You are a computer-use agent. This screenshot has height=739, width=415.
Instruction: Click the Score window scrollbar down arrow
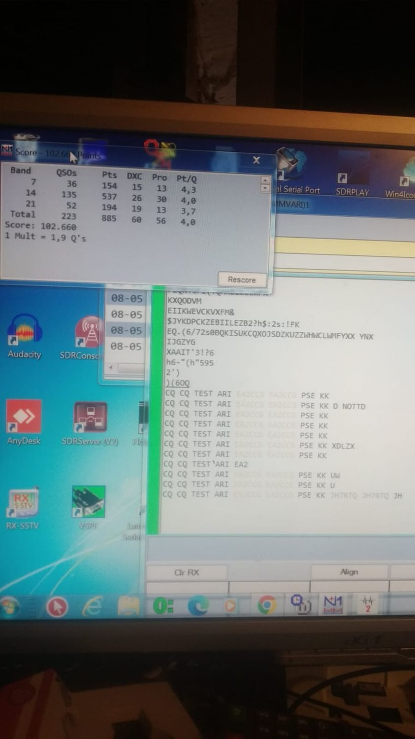[265, 188]
